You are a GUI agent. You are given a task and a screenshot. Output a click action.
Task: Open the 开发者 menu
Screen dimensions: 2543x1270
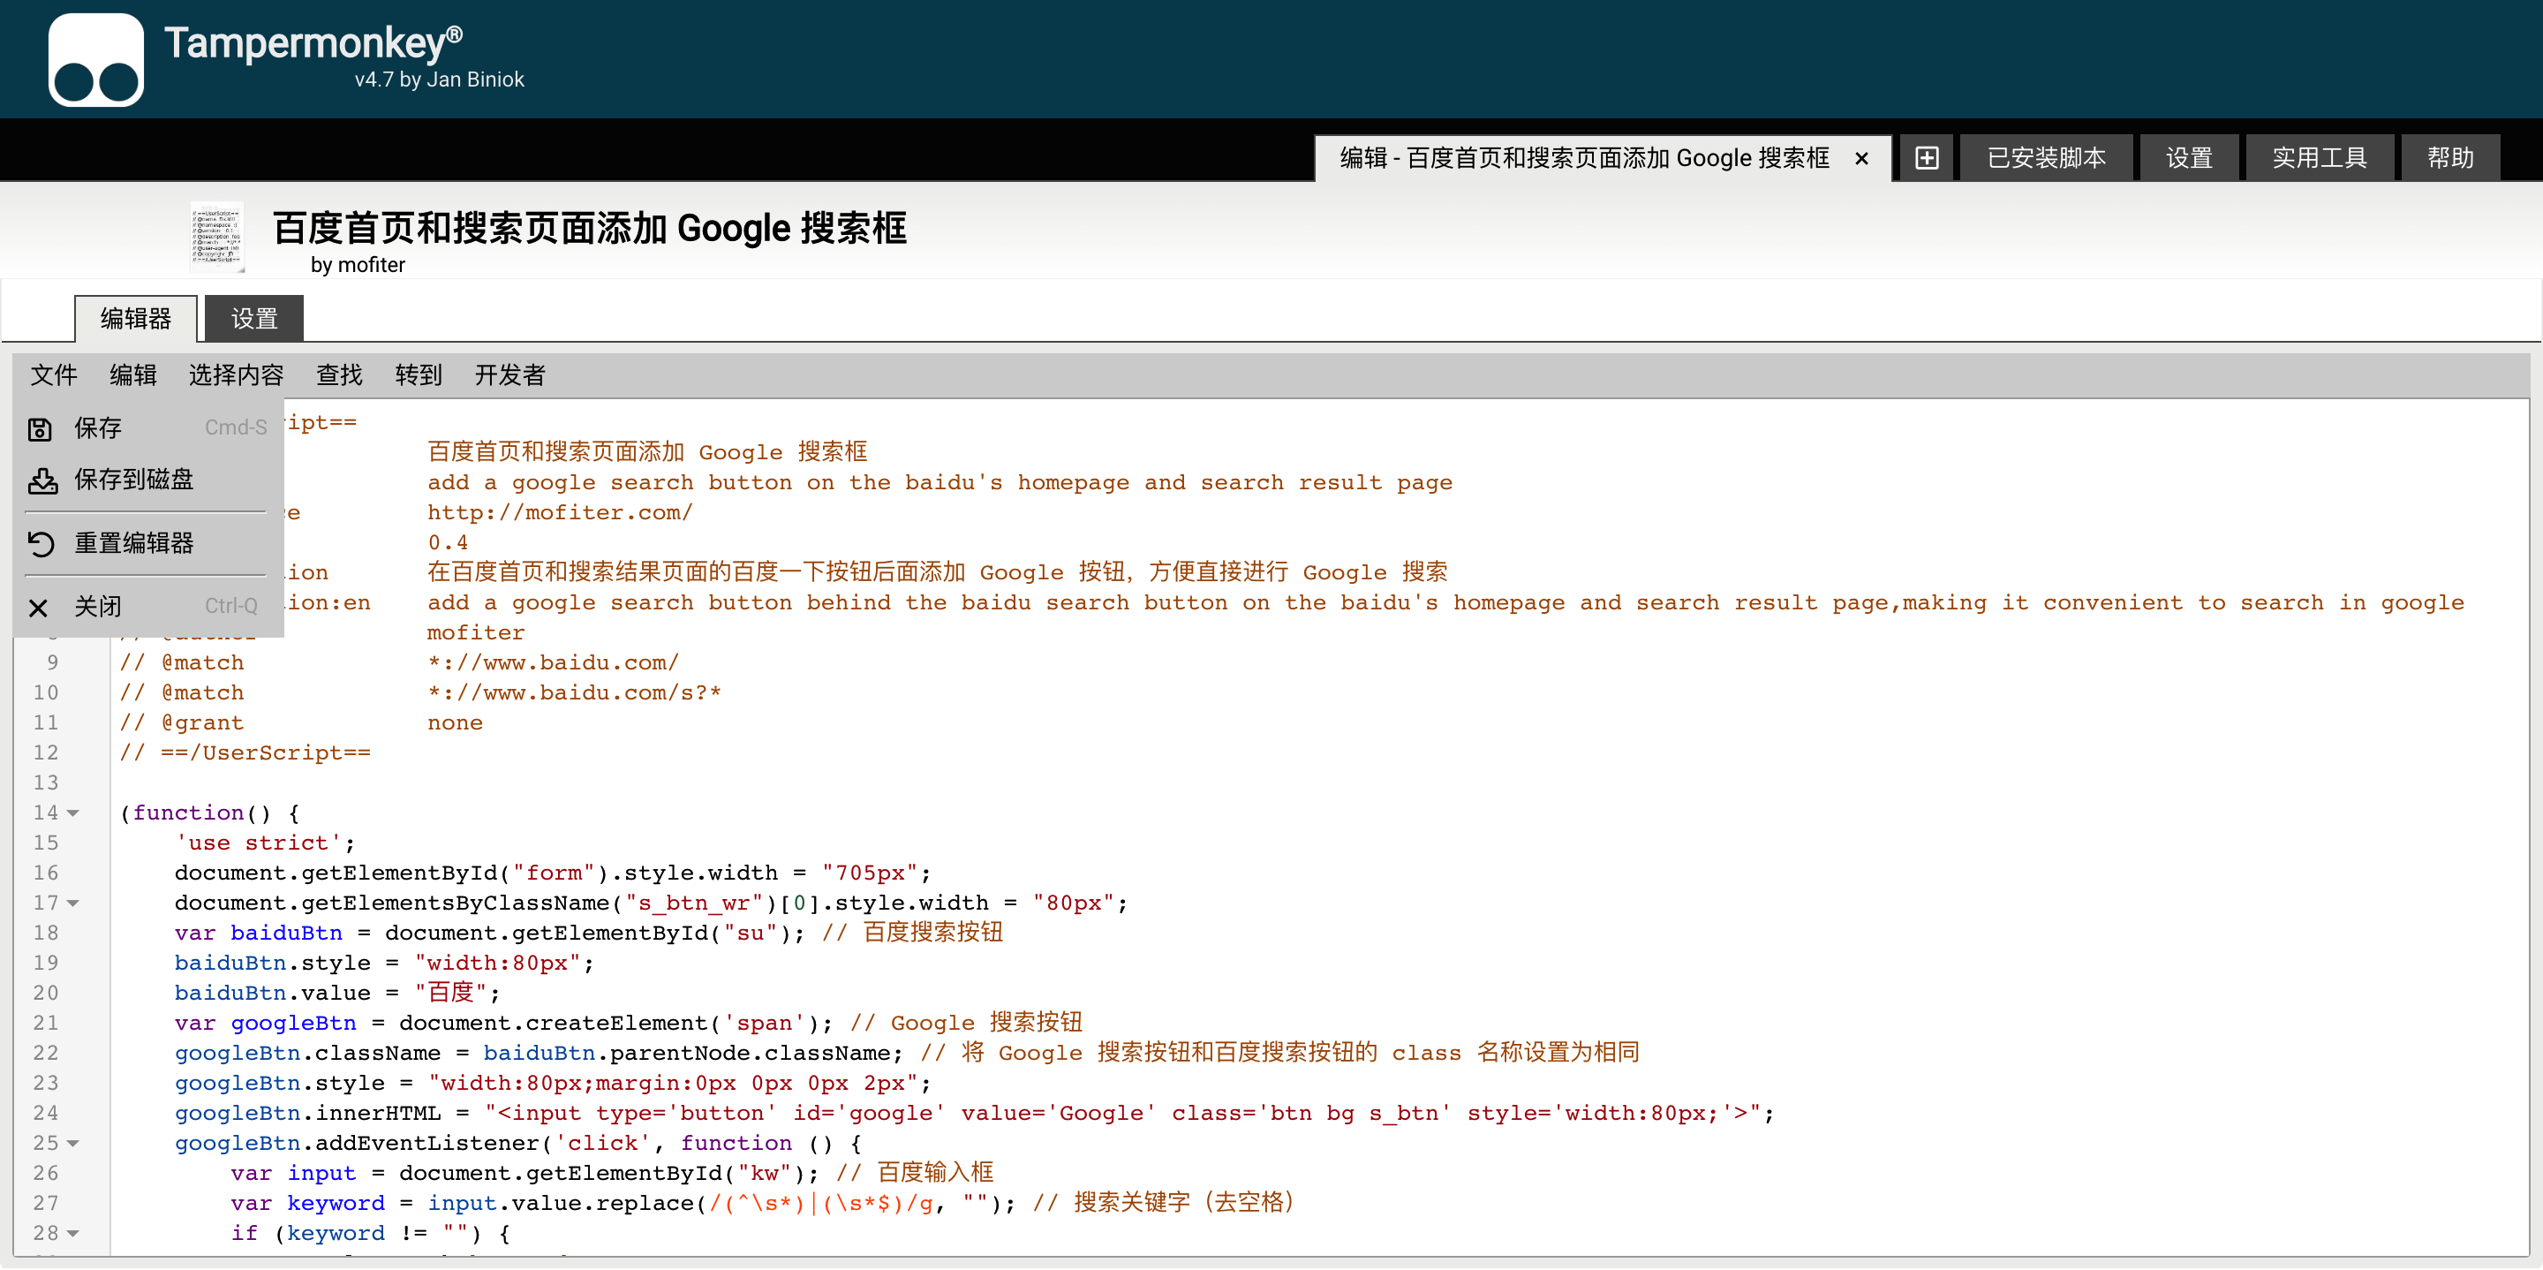[x=509, y=375]
